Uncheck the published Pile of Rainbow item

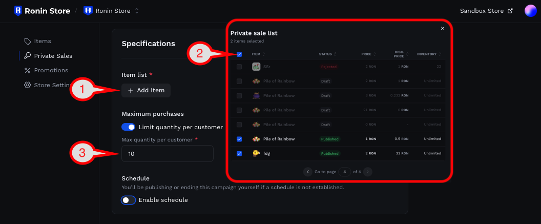(x=239, y=139)
